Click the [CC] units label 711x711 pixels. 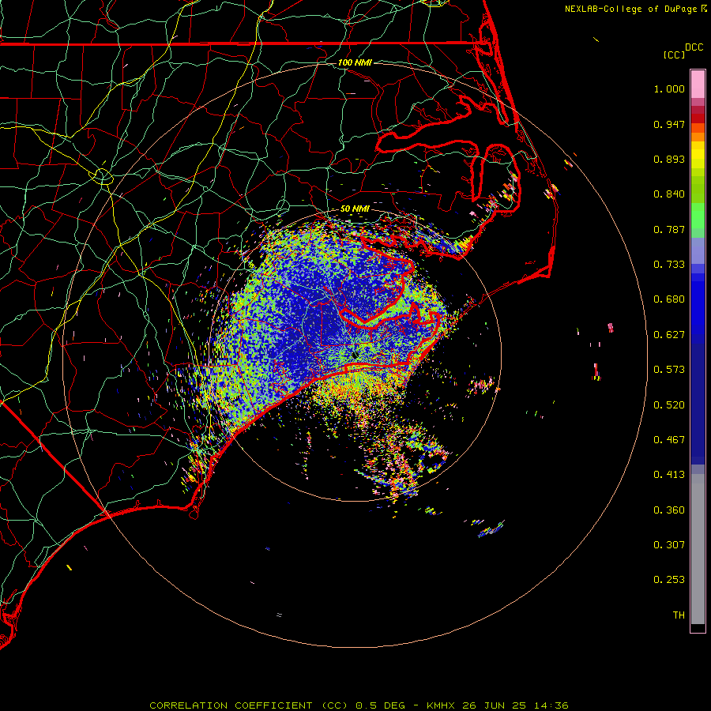point(674,55)
